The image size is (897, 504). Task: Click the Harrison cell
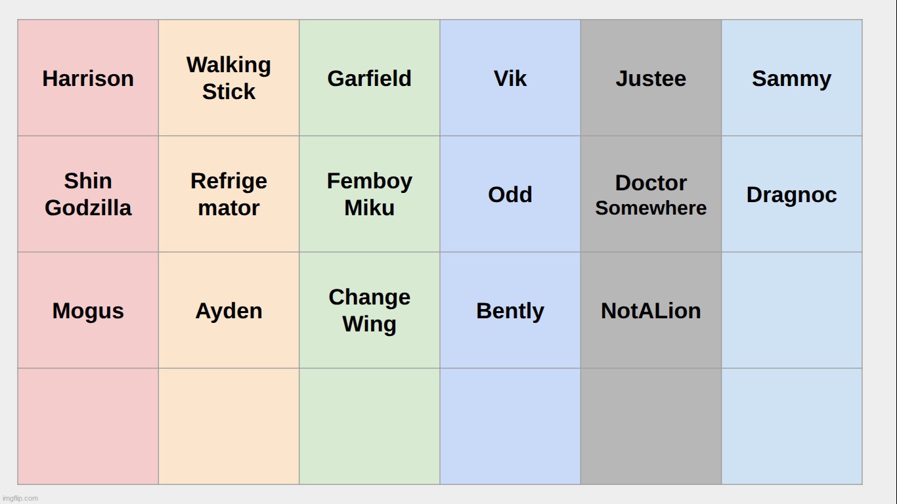[x=88, y=78]
